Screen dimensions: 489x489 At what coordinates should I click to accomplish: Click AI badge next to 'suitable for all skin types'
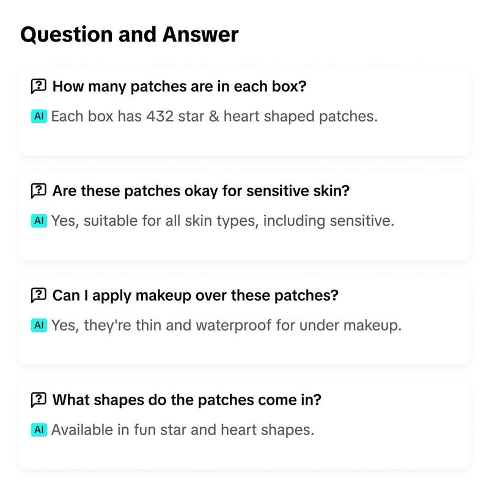39,221
